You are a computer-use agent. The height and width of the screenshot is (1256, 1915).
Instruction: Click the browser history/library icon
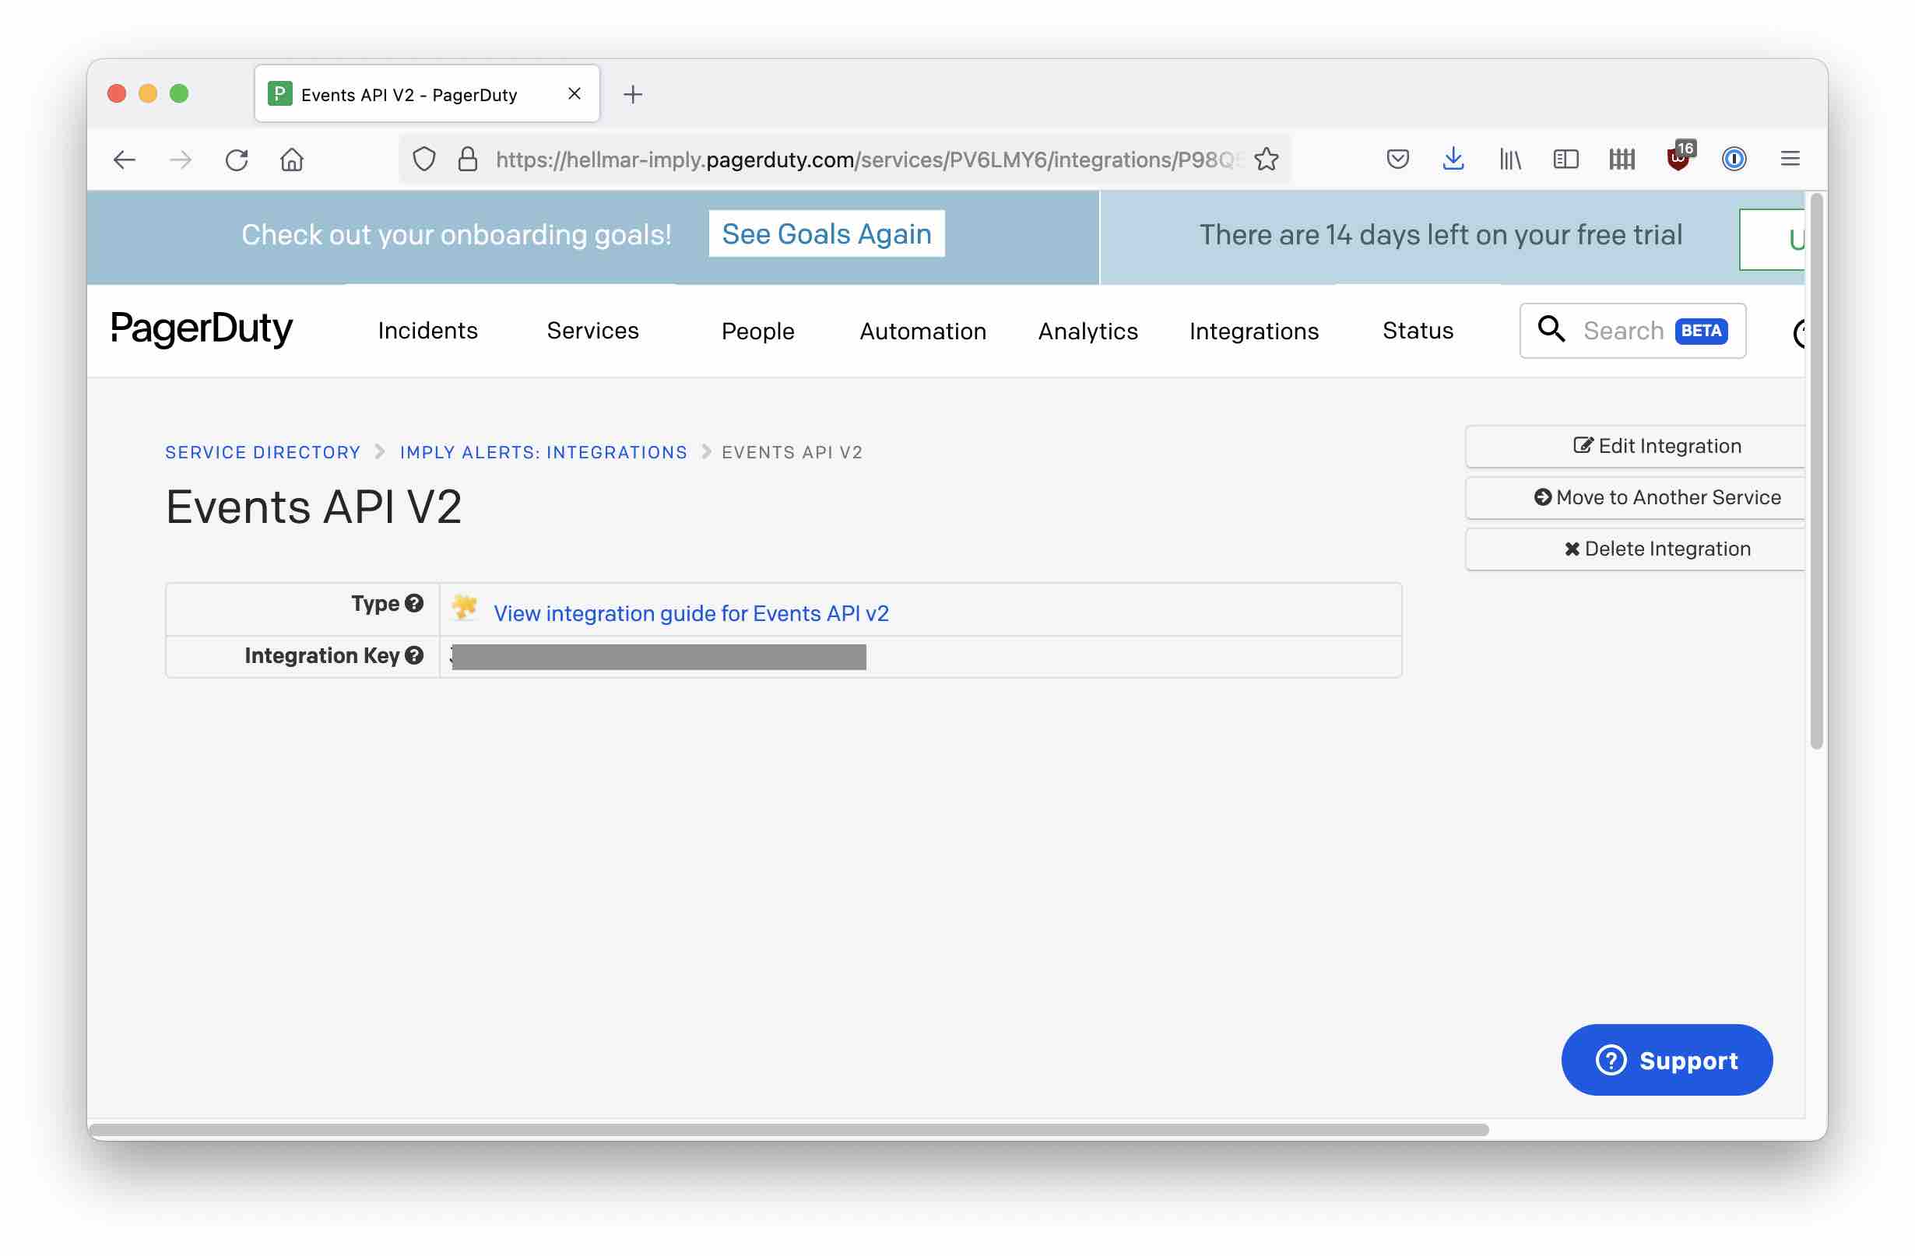(x=1509, y=157)
